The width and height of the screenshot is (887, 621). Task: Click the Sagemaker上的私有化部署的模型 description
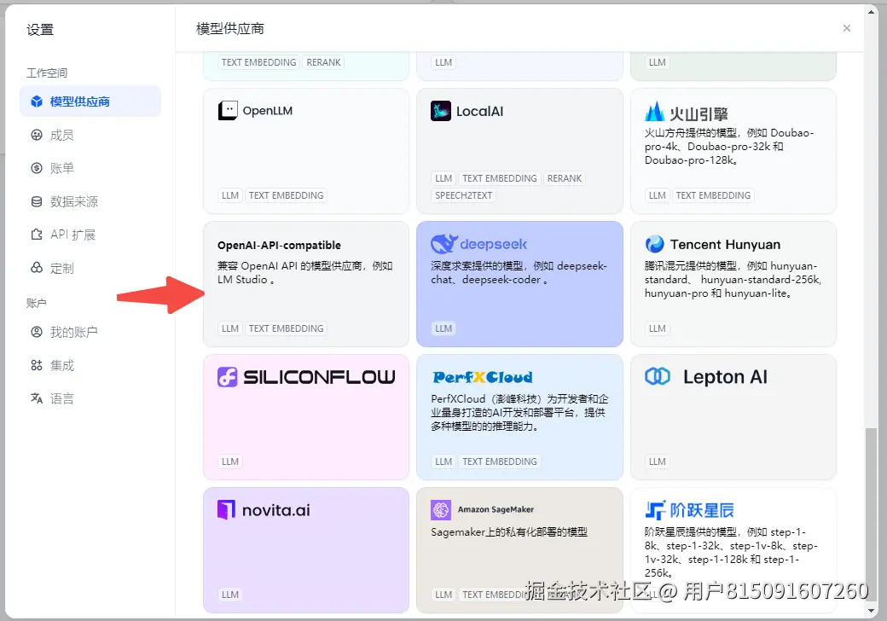click(x=509, y=531)
